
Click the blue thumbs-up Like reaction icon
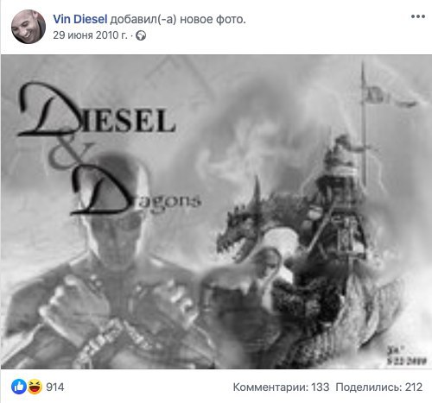pyautogui.click(x=19, y=387)
